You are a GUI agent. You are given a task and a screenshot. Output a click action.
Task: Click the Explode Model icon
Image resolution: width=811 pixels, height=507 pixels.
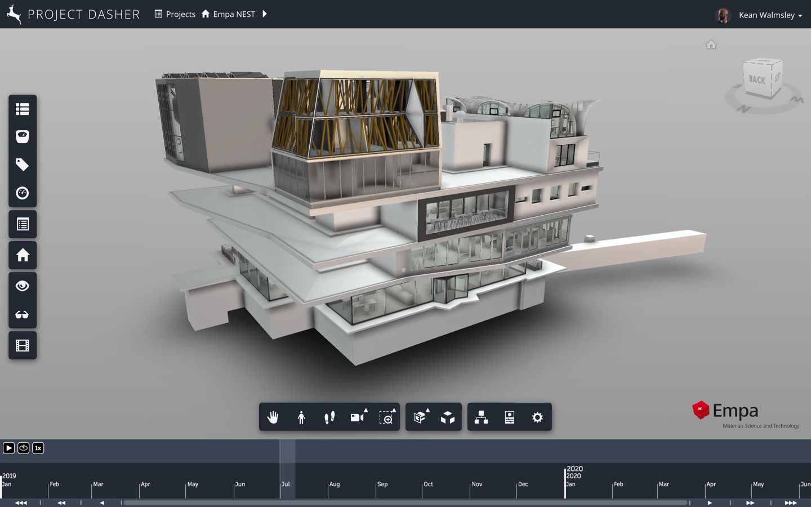point(448,417)
